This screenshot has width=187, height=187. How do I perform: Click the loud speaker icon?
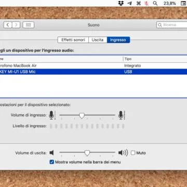123,153
